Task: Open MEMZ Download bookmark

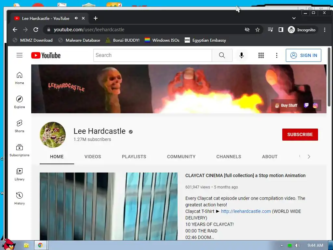Action: pyautogui.click(x=33, y=40)
